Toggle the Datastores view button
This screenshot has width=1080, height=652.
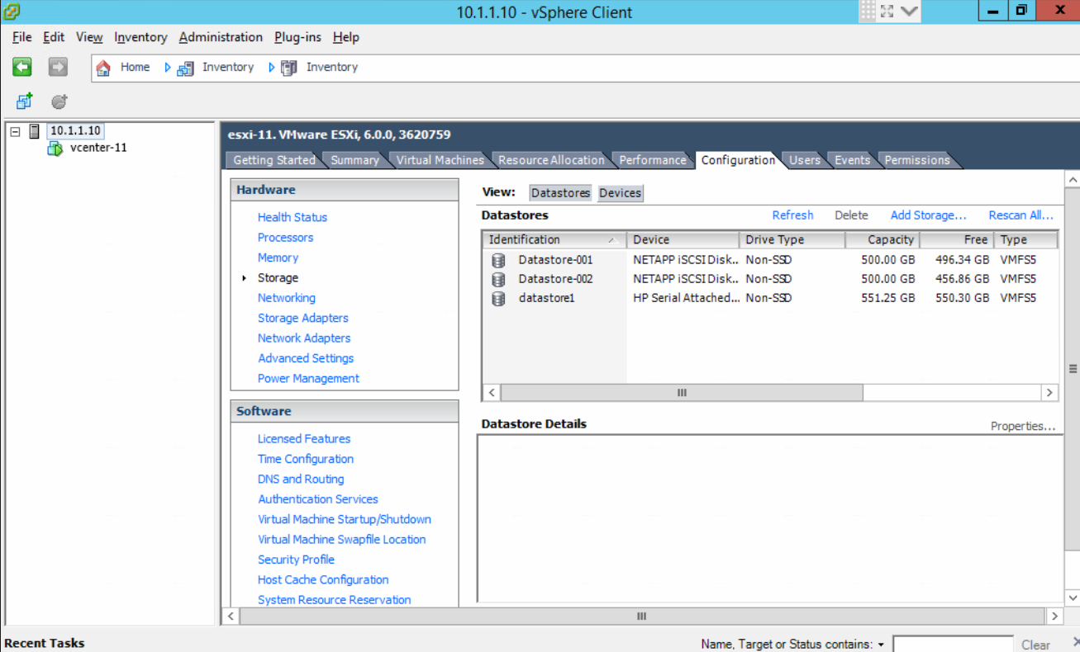tap(560, 193)
